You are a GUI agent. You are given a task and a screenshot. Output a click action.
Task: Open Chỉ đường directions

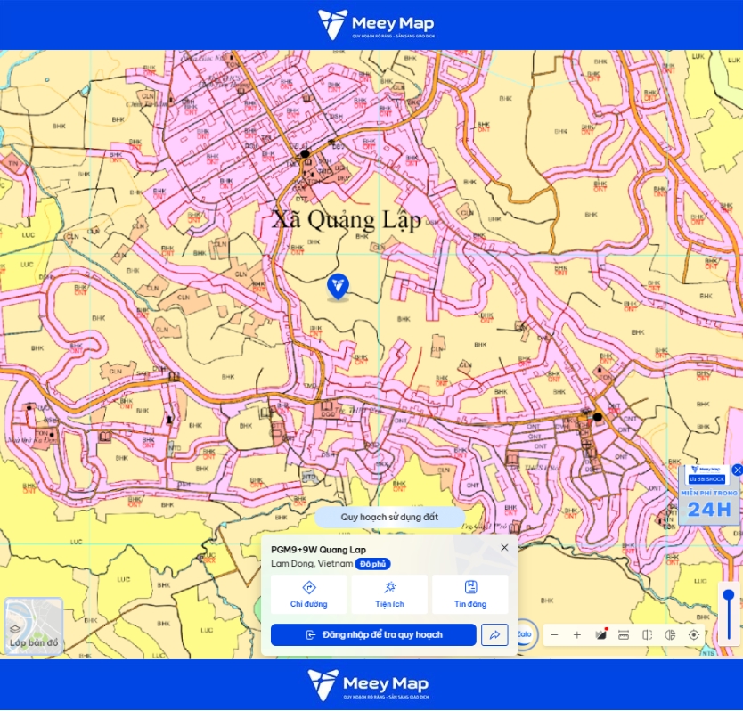(309, 594)
